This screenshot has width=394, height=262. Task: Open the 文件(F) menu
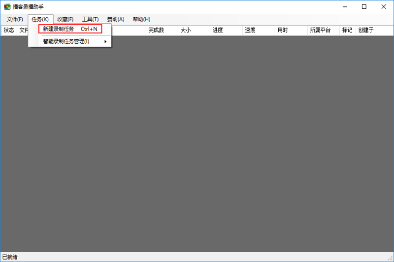[x=15, y=19]
